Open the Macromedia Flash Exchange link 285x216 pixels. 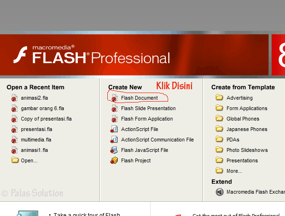click(256, 192)
